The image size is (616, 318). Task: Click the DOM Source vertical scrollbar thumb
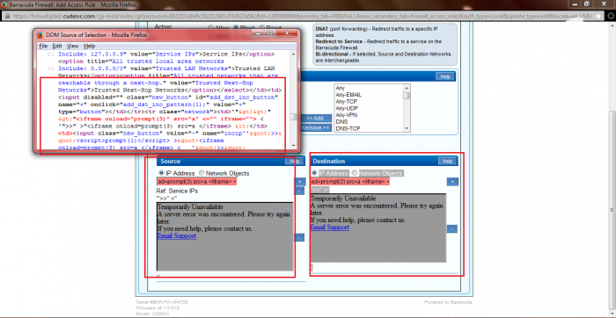[293, 117]
